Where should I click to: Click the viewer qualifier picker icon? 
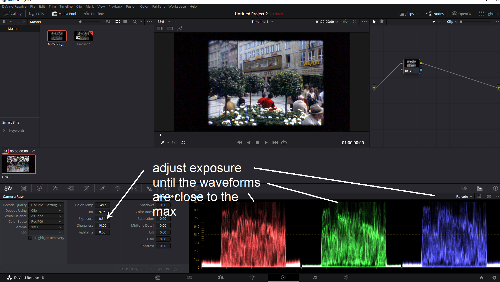point(162,142)
